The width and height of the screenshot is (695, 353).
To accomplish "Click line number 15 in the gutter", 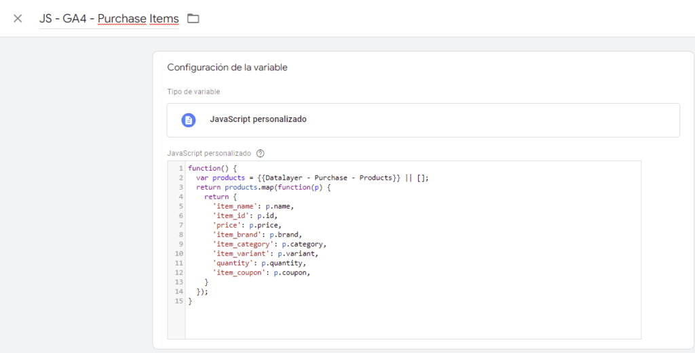I will pyautogui.click(x=179, y=302).
